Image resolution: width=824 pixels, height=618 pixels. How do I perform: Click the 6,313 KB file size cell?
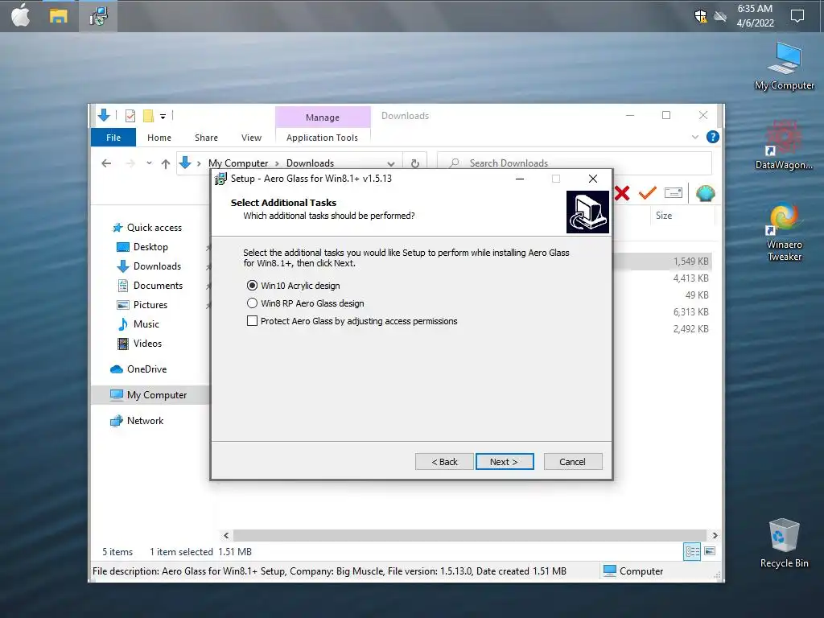click(690, 311)
